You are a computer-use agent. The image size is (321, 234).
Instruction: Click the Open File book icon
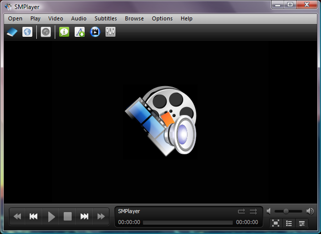(x=12, y=32)
